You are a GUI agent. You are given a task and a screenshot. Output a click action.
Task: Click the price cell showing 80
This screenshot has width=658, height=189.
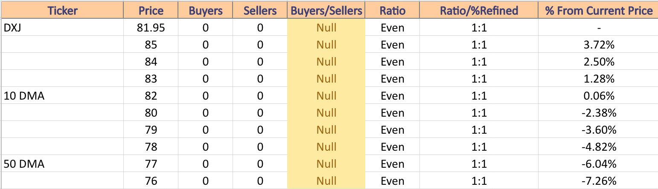pyautogui.click(x=151, y=113)
